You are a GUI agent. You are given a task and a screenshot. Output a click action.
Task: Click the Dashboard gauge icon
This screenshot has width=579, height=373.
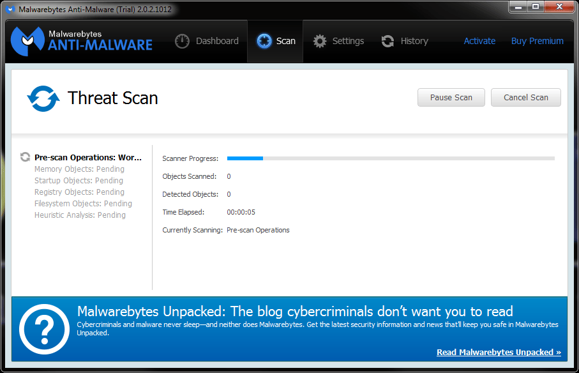(183, 41)
